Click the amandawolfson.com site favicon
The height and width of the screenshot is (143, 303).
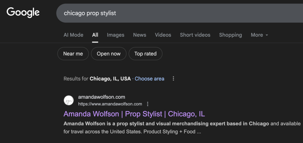click(x=69, y=100)
